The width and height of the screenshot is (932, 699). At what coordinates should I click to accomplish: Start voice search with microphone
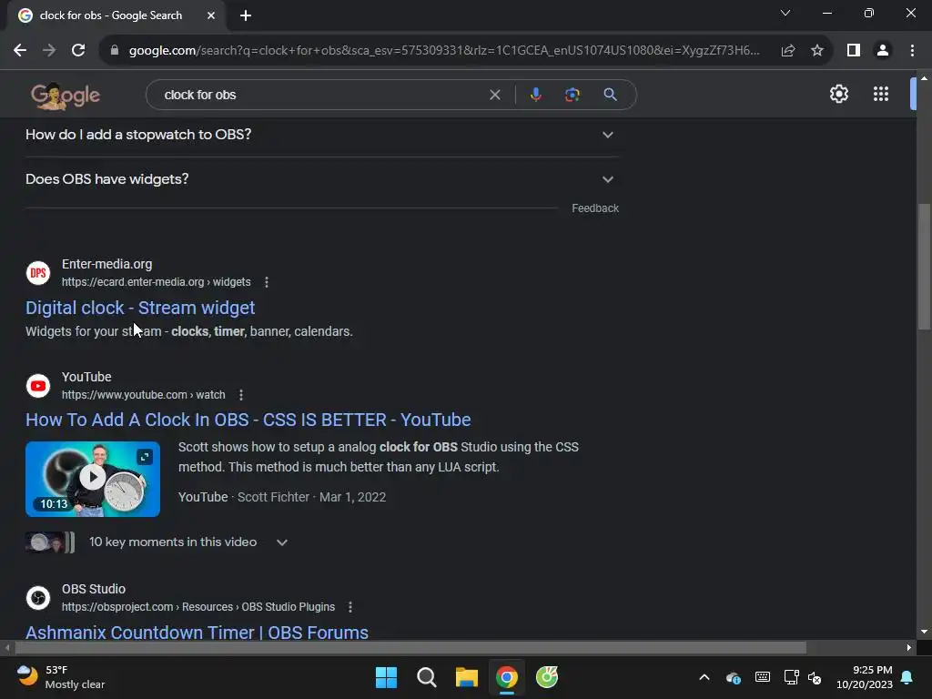point(535,95)
